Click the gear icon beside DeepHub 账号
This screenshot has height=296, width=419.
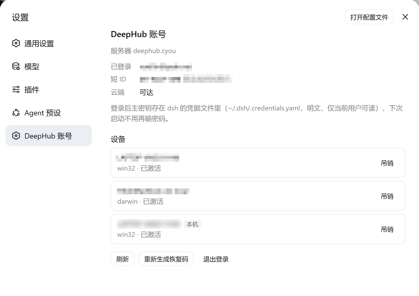click(x=16, y=136)
